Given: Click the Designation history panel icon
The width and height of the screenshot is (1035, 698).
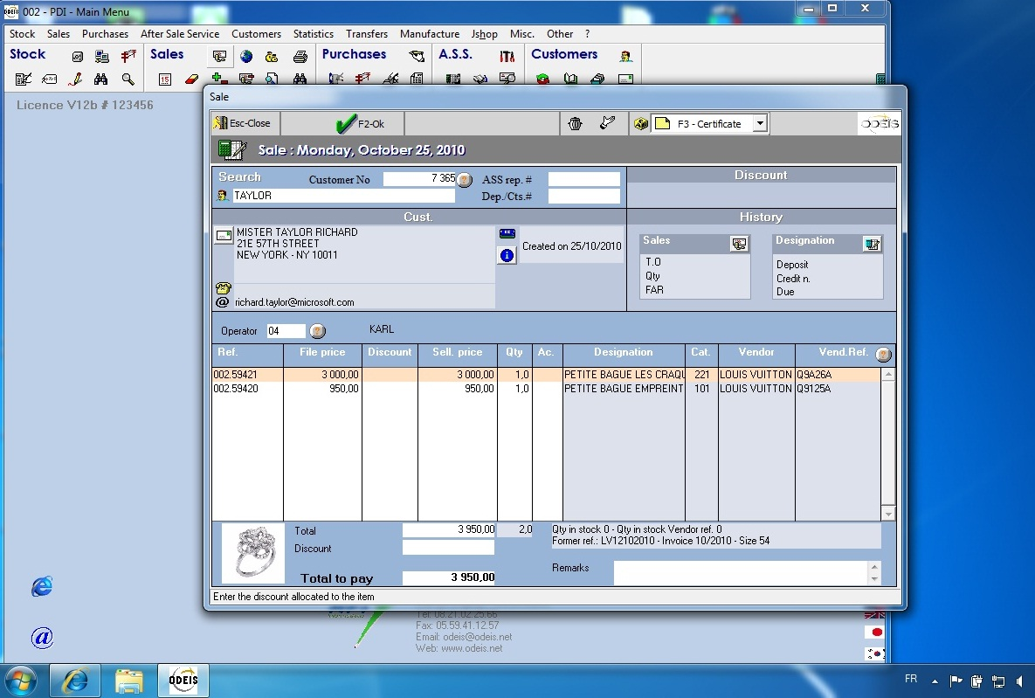Looking at the screenshot, I should 872,244.
